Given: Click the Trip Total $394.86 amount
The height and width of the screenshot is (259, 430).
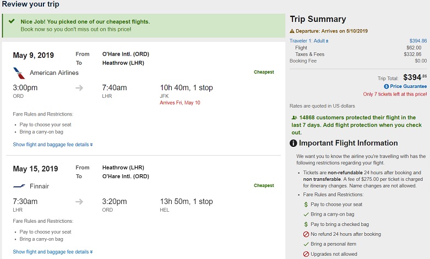Looking at the screenshot, I should (x=415, y=78).
